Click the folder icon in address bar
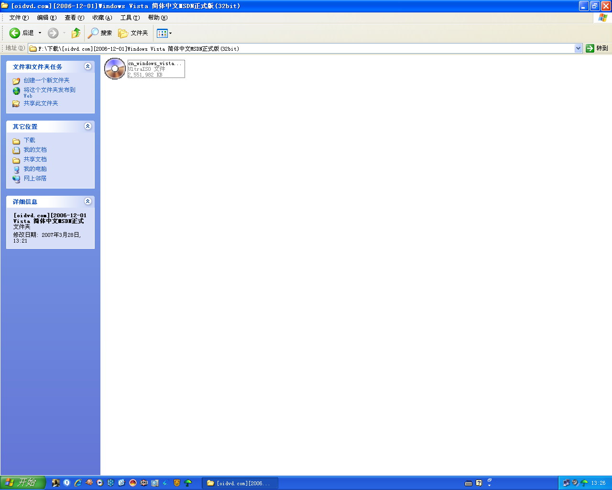Screen dimensions: 612x490 tap(33, 48)
